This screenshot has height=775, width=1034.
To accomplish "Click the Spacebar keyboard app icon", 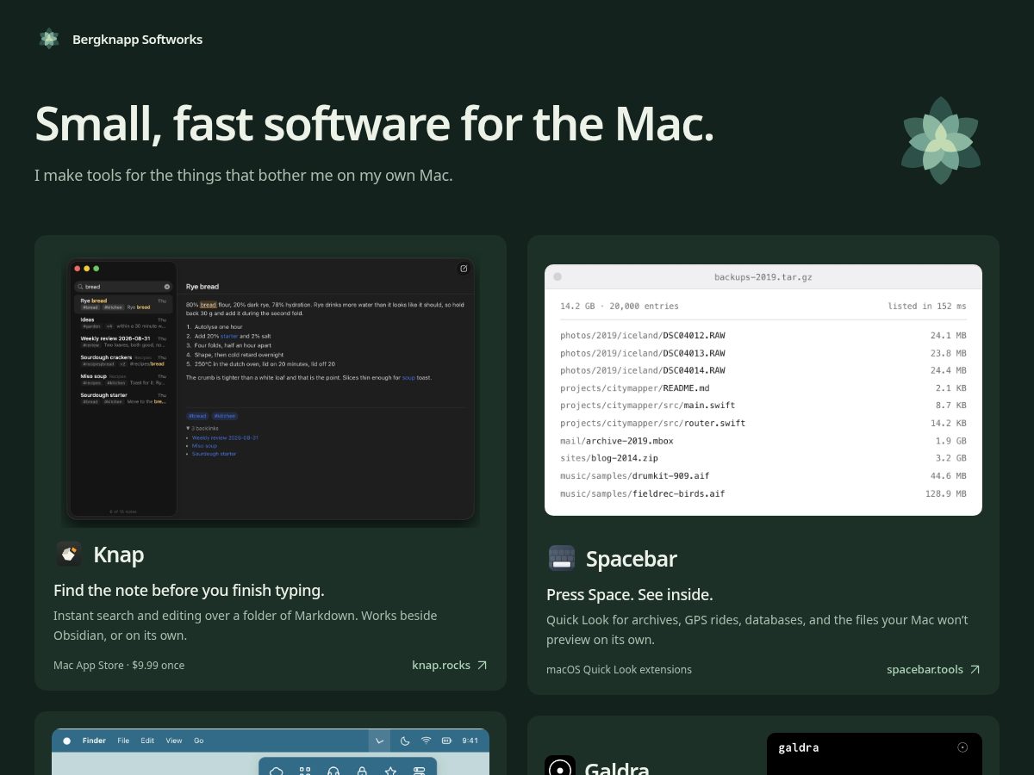I will coord(562,559).
